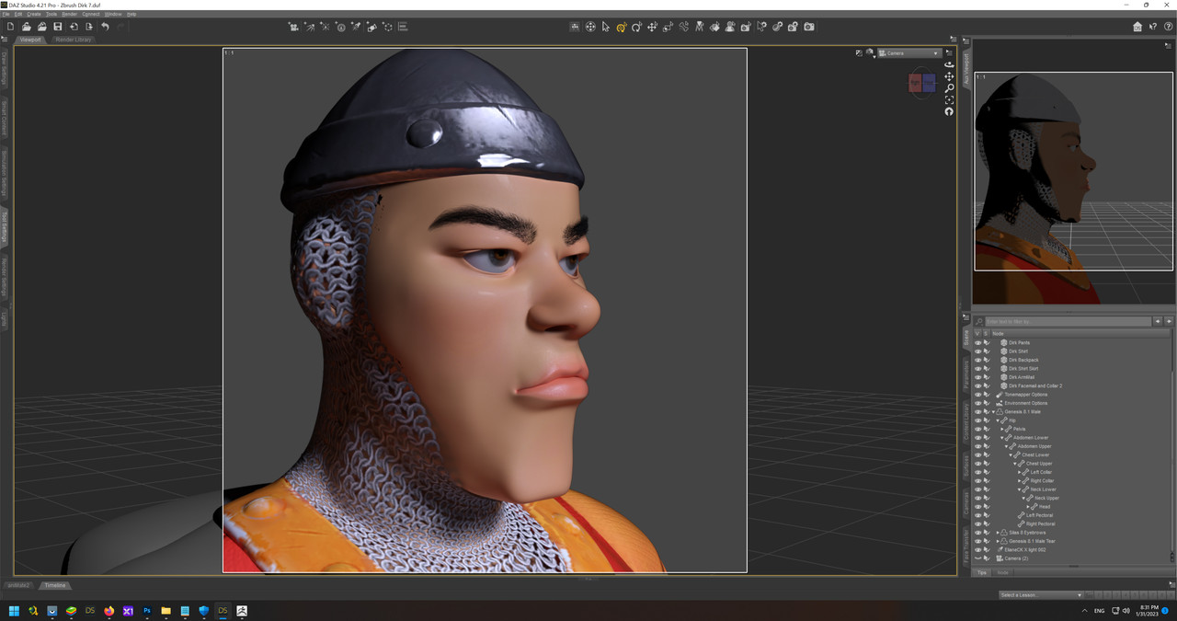
Task: Click the Windows Start button
Action: pyautogui.click(x=14, y=611)
